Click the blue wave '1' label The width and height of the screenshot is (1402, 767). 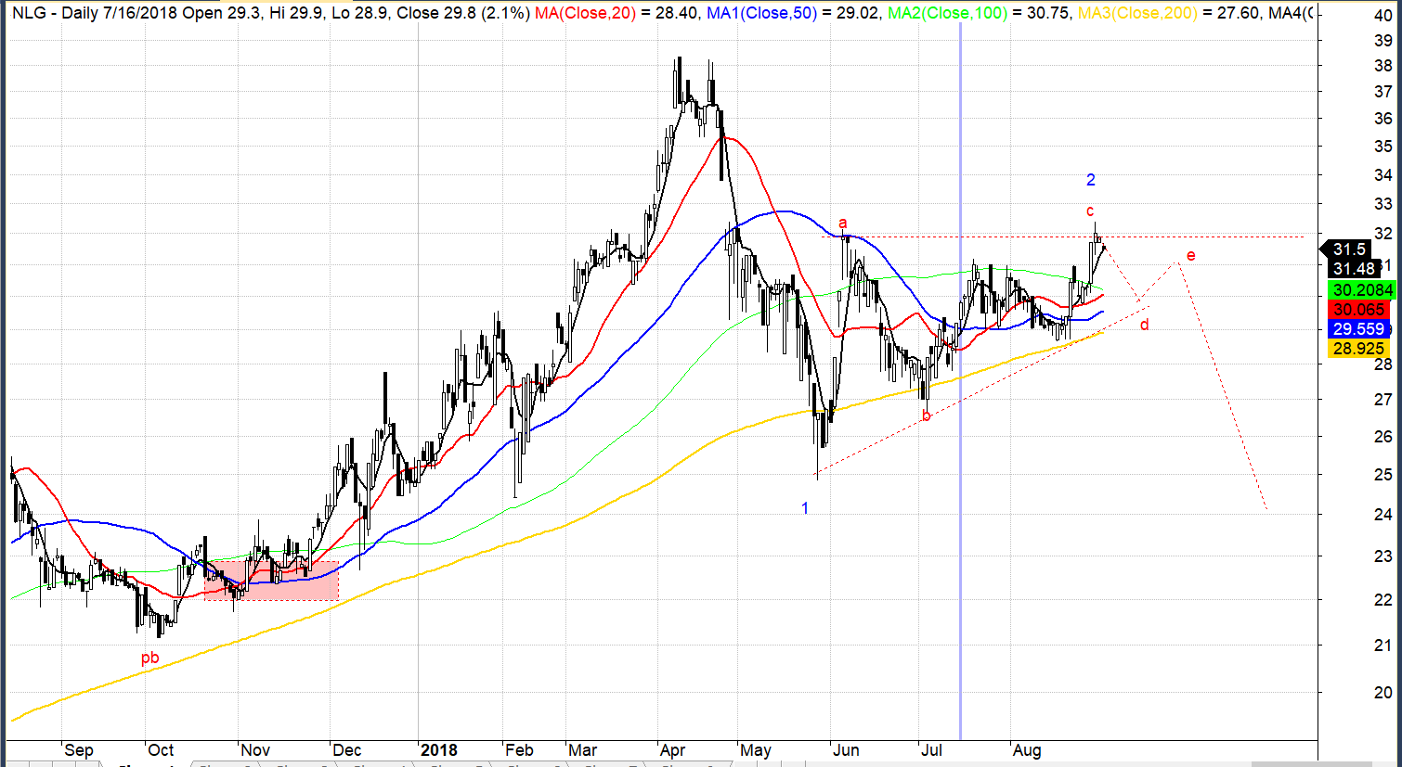[x=805, y=508]
